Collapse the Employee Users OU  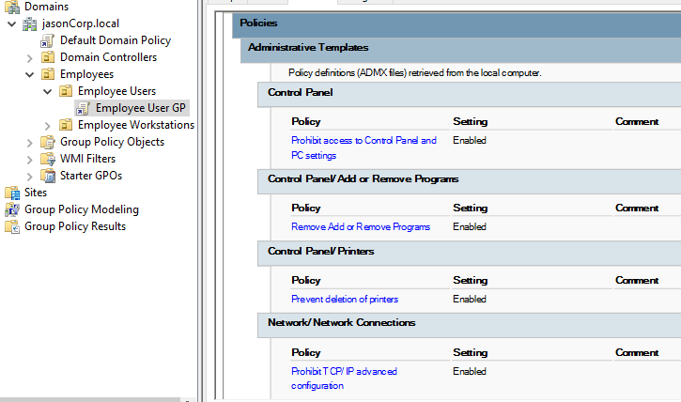48,91
